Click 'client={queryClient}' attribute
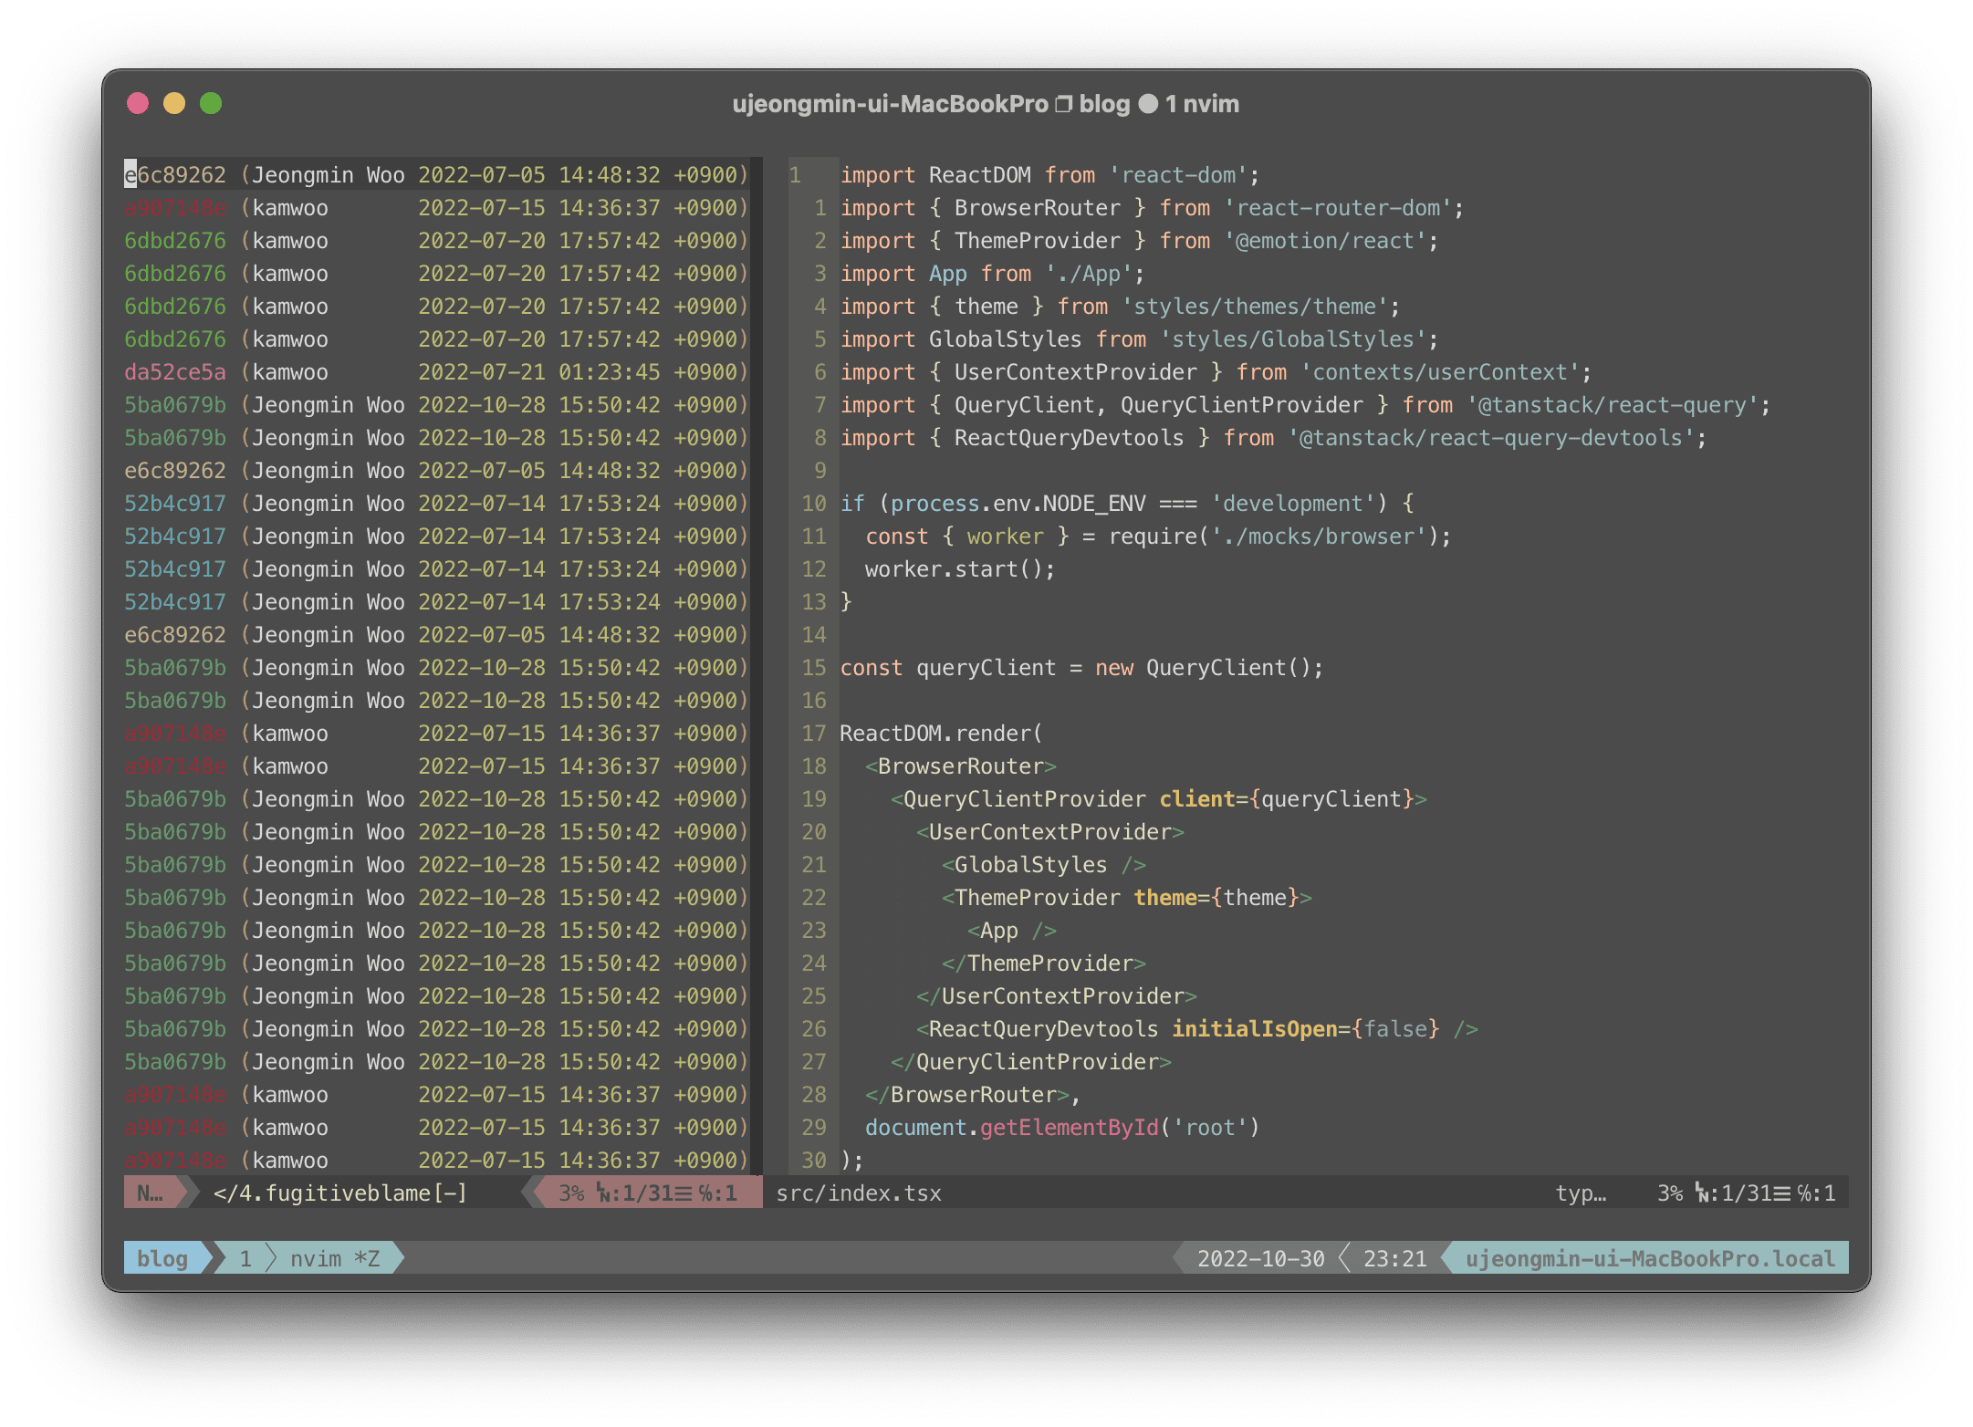 pyautogui.click(x=1287, y=798)
